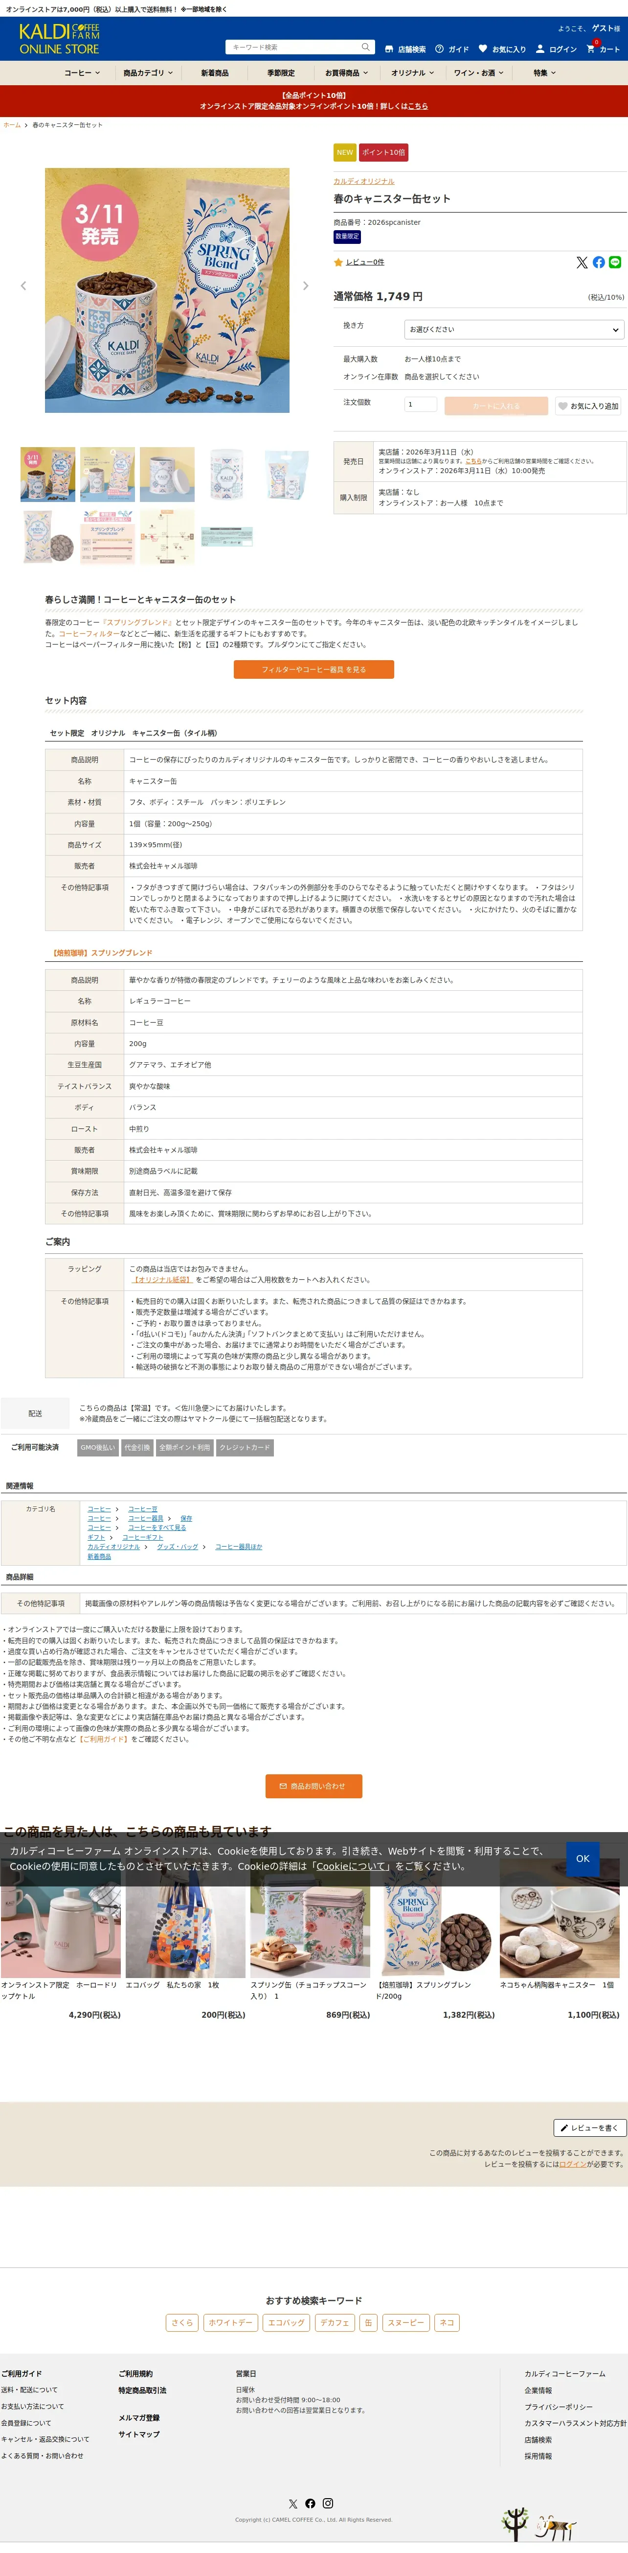Screen dimensions: 628x2553
Task: Open the shopping cart カート
Action: 602,48
